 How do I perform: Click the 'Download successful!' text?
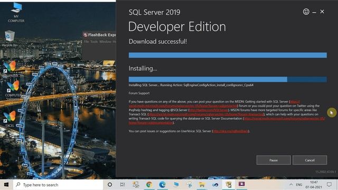coord(158,41)
